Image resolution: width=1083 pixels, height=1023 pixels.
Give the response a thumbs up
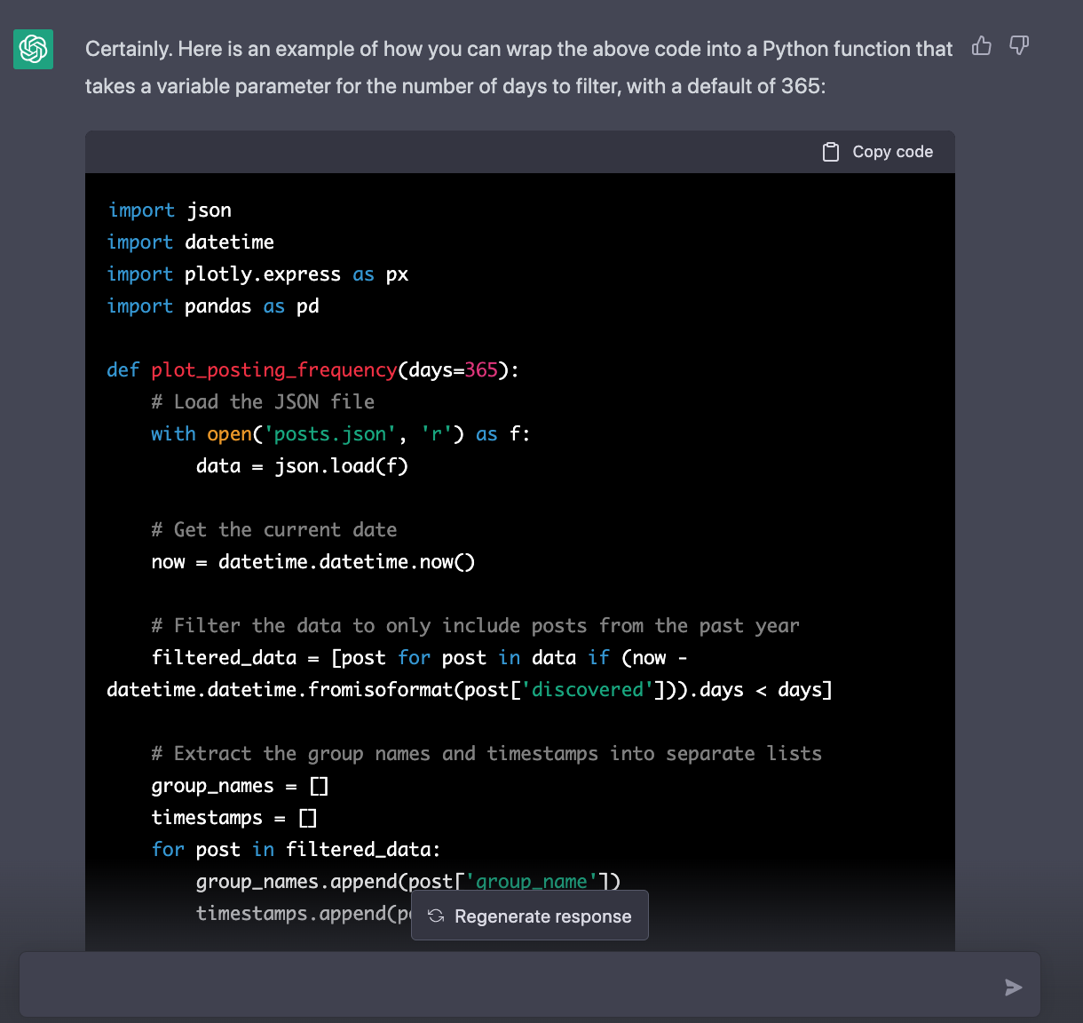point(981,45)
